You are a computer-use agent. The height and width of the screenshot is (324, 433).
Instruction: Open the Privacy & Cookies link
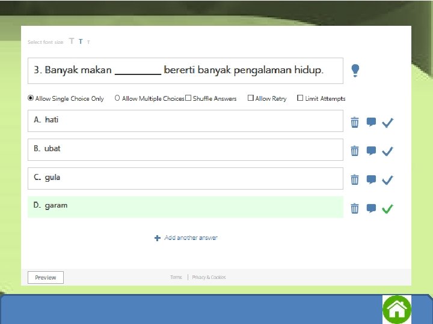209,277
